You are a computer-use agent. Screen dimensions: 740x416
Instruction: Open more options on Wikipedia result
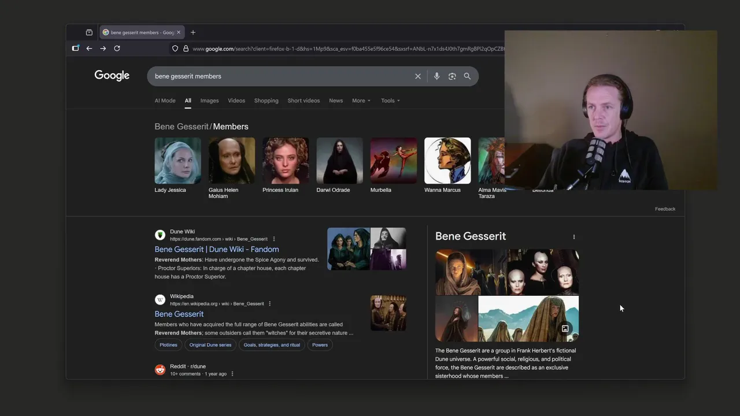[x=269, y=304]
